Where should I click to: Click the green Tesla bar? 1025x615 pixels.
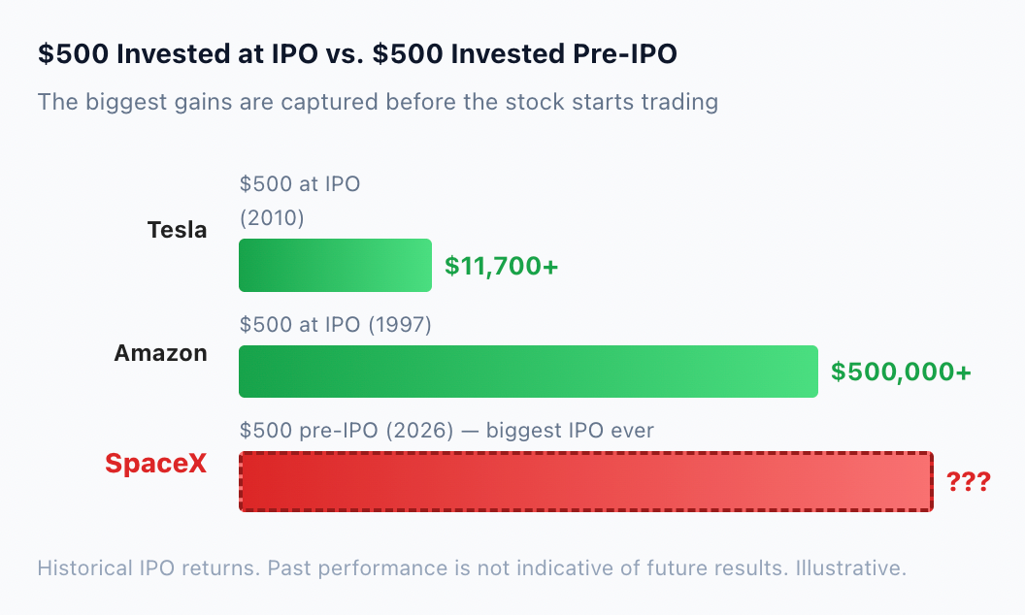(335, 266)
